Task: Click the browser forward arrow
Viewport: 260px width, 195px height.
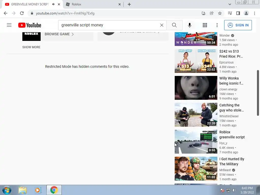Action: click(14, 13)
